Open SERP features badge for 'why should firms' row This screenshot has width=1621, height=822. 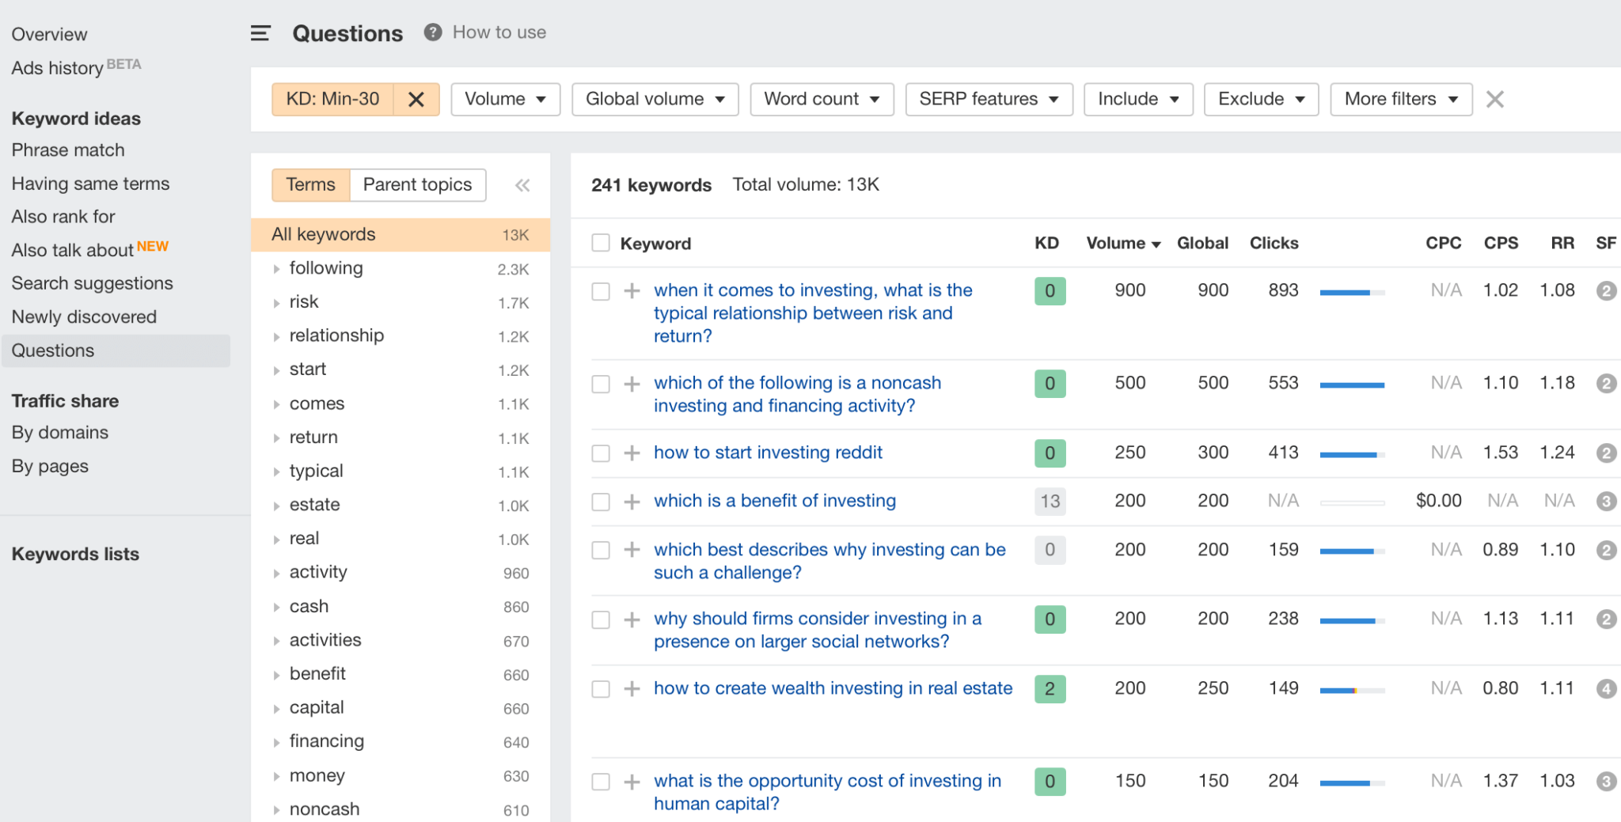1606,619
